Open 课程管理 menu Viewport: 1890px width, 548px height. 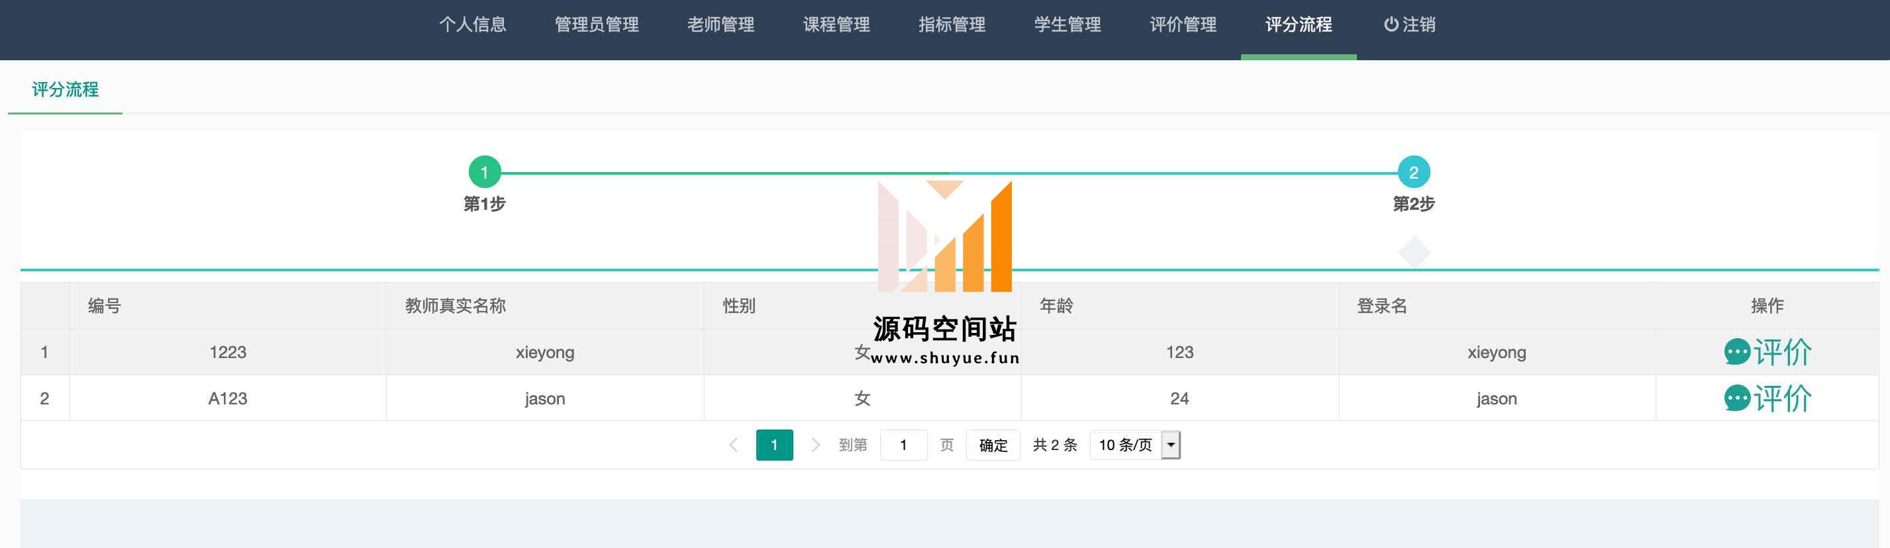tap(836, 24)
